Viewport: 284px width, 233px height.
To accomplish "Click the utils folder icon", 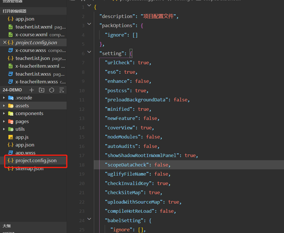I will coord(11,129).
